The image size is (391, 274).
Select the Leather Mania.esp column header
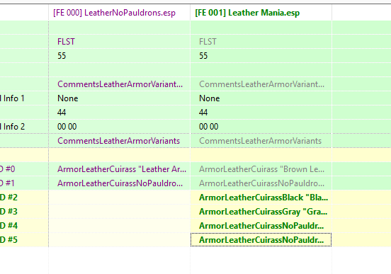click(261, 13)
